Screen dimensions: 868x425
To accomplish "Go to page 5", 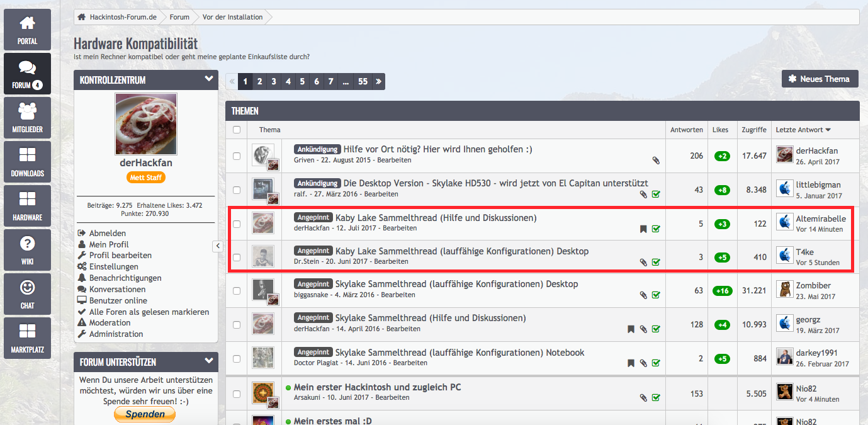I will tap(302, 81).
